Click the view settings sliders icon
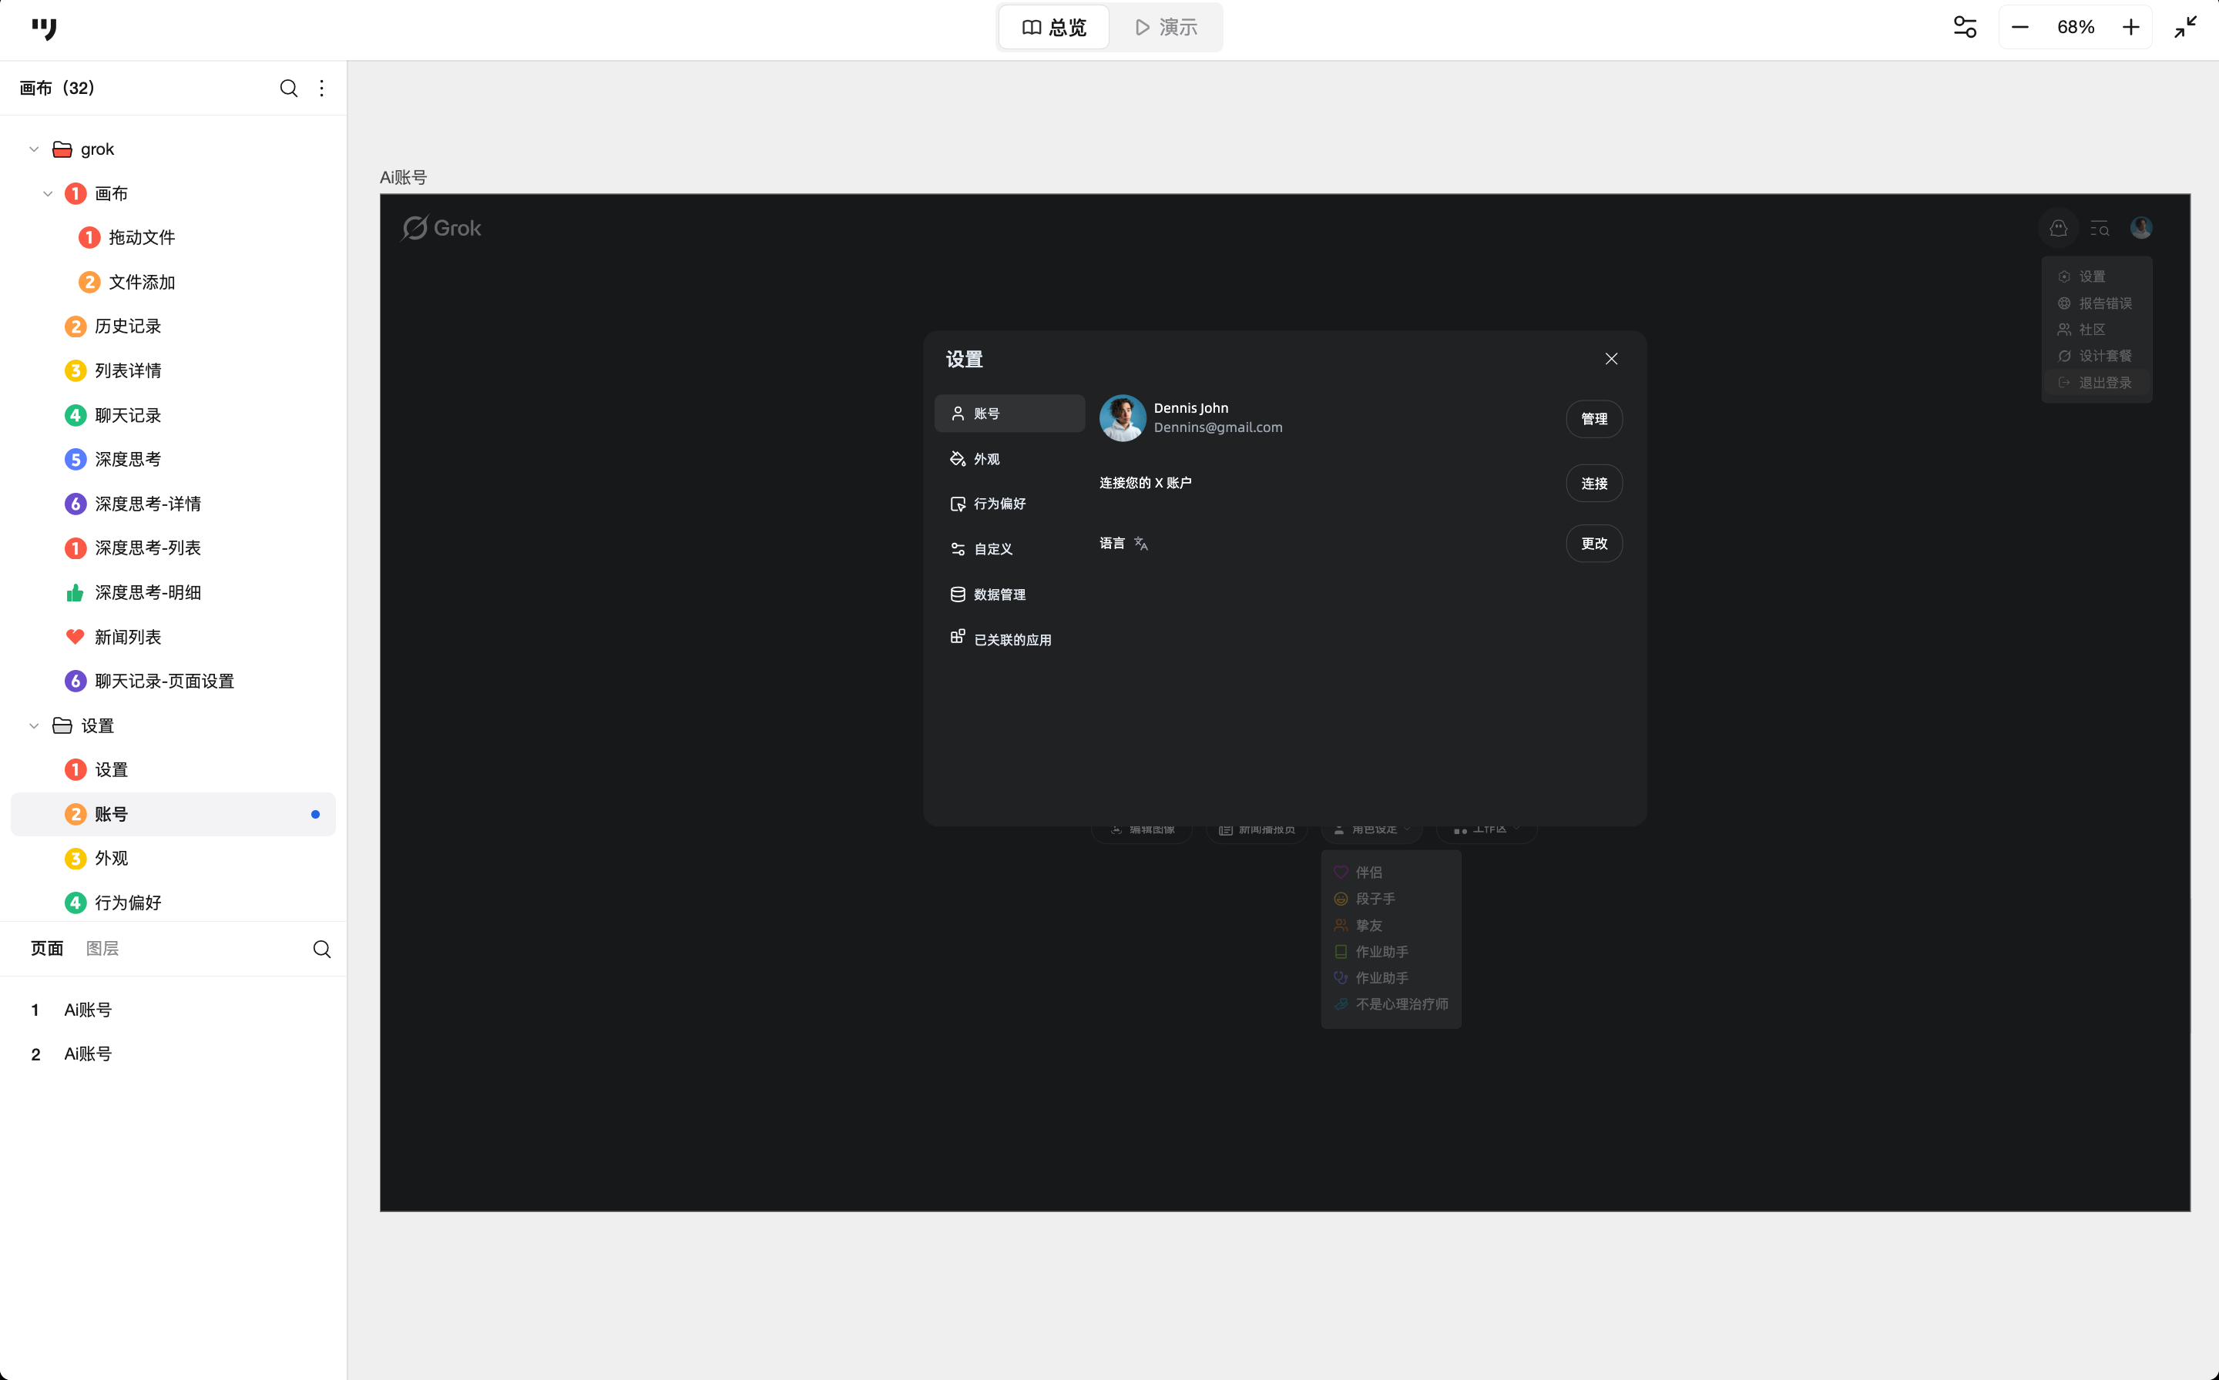Viewport: 2219px width, 1380px height. pos(1966,28)
